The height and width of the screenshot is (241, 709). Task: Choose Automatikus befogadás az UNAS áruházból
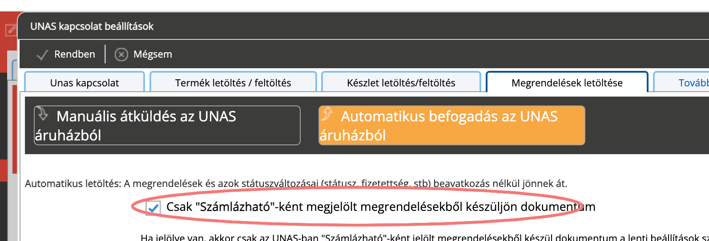[x=452, y=125]
